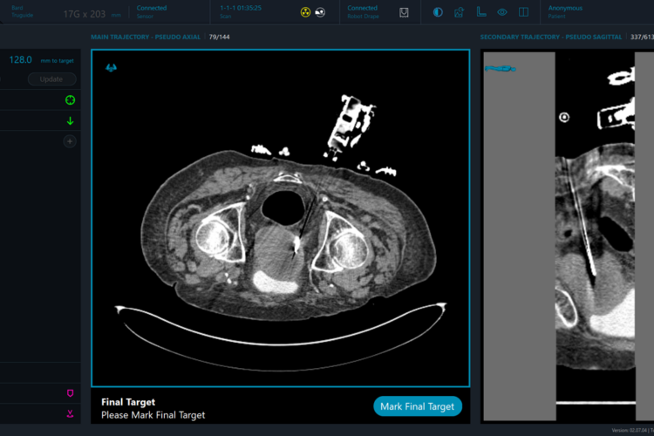This screenshot has width=654, height=436.
Task: Click the green down-arrow entry point icon
Action: (70, 121)
